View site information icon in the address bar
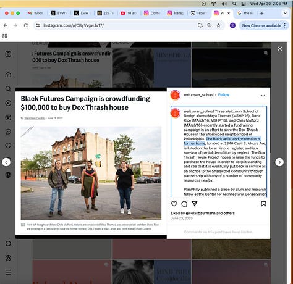Screen dimensions: 293x284 click(x=38, y=25)
